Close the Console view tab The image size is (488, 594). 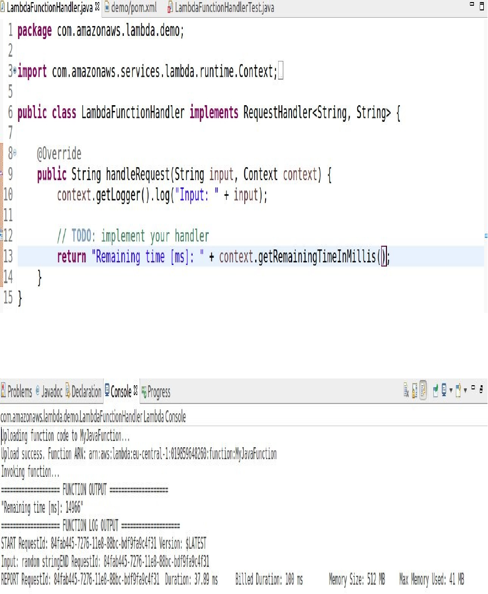[135, 390]
